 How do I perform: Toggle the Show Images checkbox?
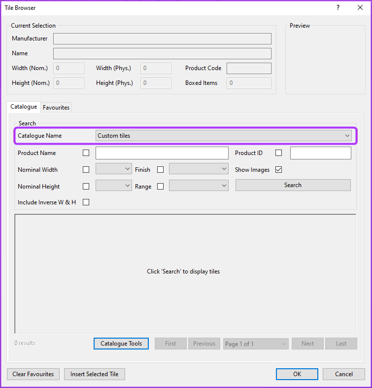[279, 170]
